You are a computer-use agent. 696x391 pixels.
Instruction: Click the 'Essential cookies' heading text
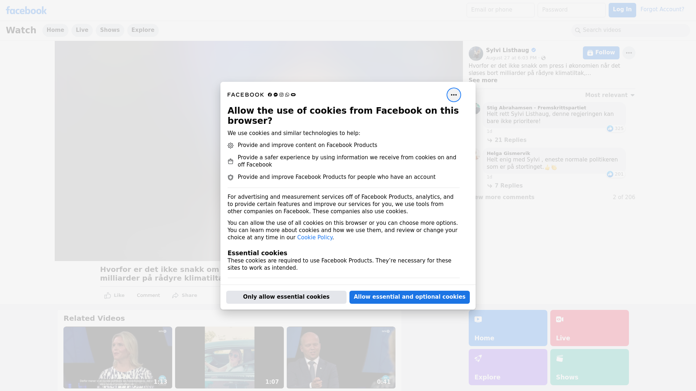click(x=257, y=253)
